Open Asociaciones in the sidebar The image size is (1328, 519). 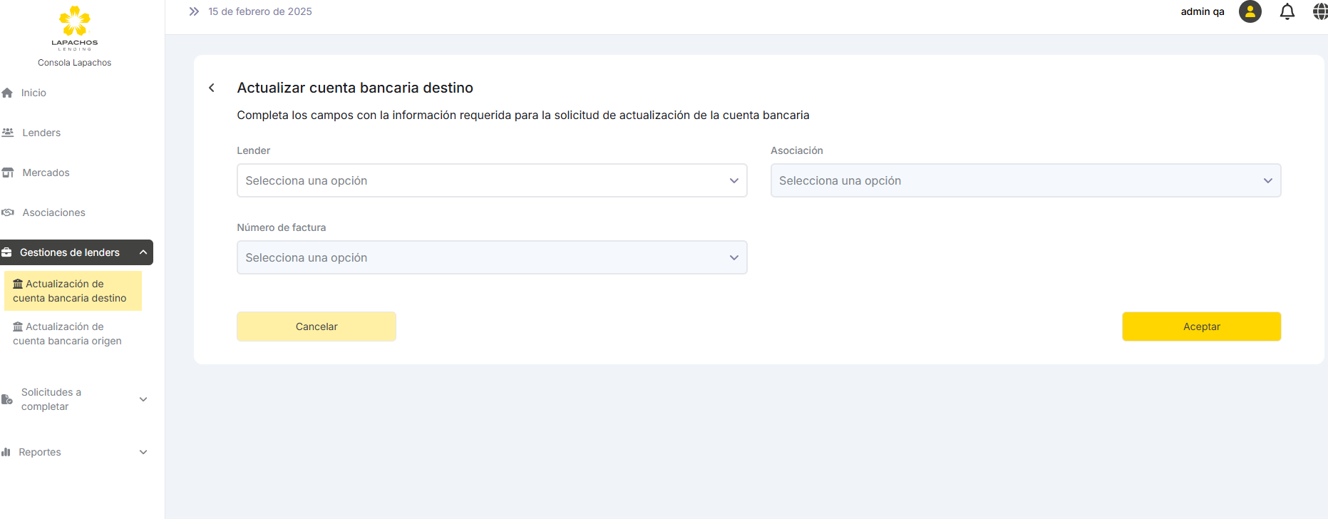point(53,212)
